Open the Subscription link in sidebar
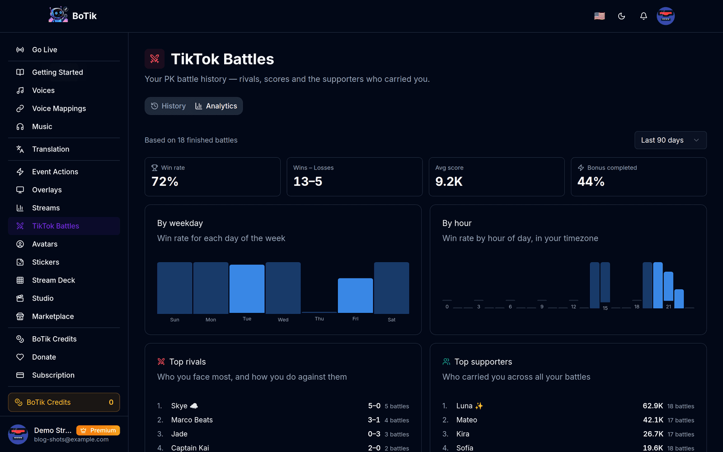This screenshot has height=452, width=723. (x=64, y=375)
